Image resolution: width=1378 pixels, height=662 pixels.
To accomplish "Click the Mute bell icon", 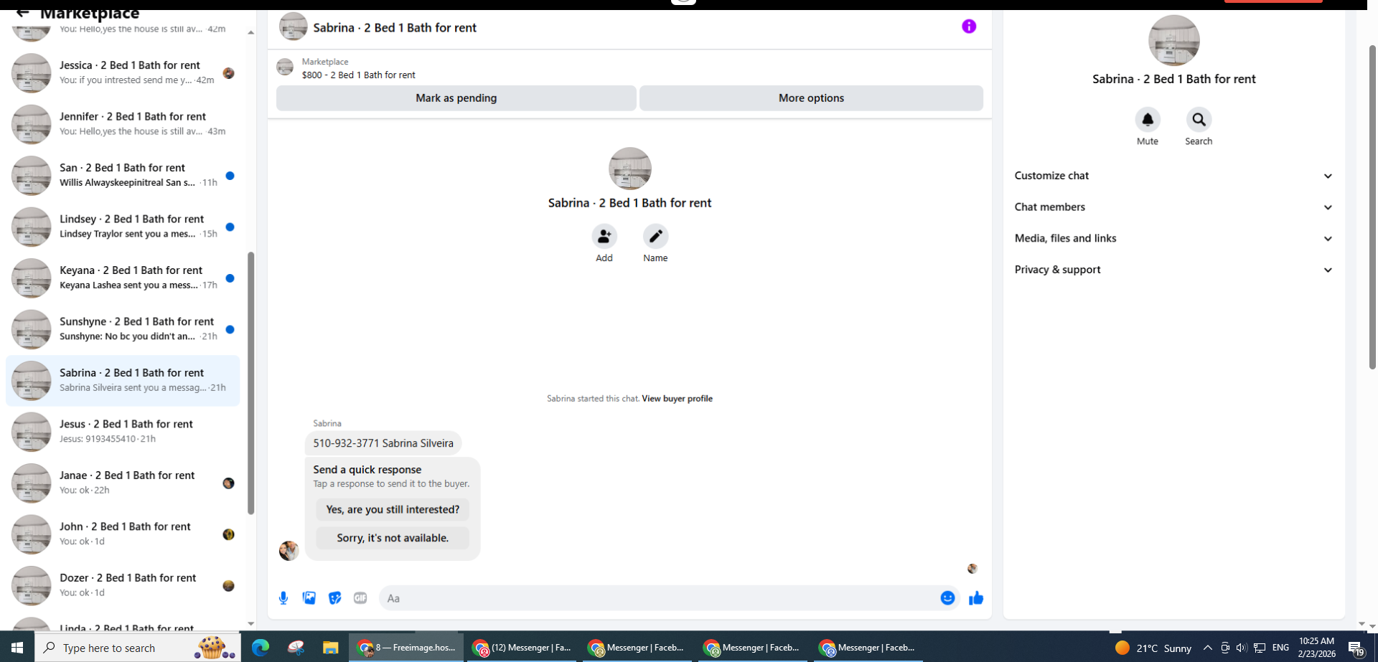I will (1147, 120).
